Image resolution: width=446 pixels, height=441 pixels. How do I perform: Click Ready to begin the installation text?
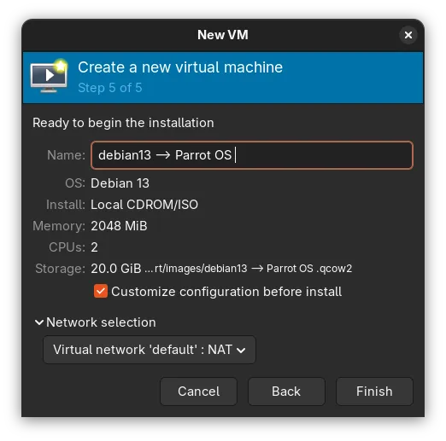(123, 123)
